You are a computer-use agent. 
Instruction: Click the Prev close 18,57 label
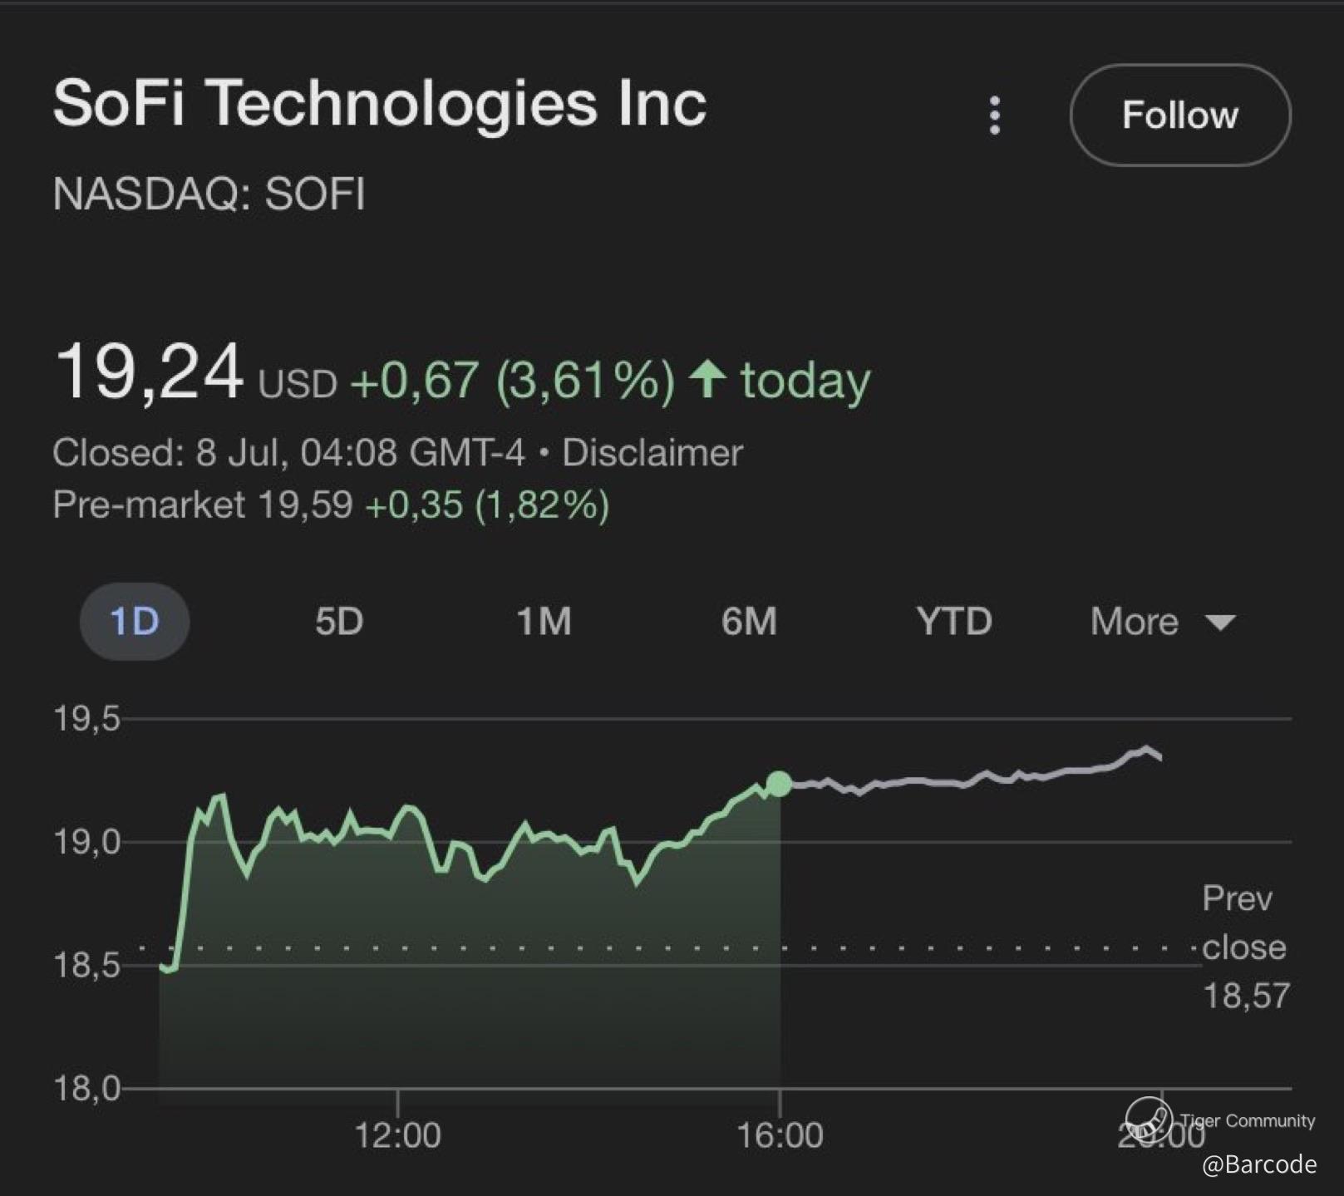click(x=1244, y=947)
